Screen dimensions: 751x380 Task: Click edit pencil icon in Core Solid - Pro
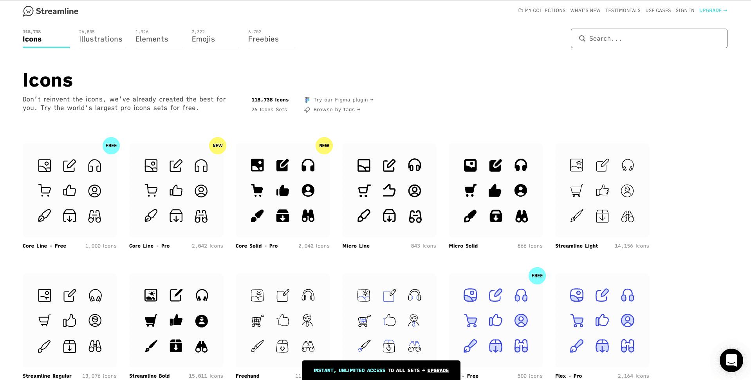283,165
